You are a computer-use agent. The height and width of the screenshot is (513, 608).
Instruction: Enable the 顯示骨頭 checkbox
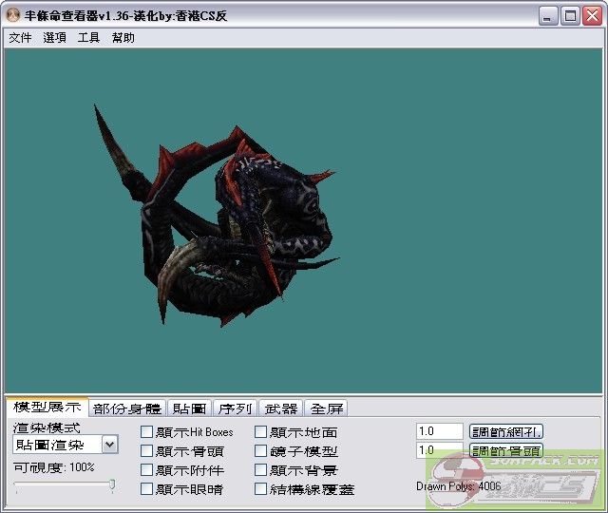pyautogui.click(x=146, y=450)
